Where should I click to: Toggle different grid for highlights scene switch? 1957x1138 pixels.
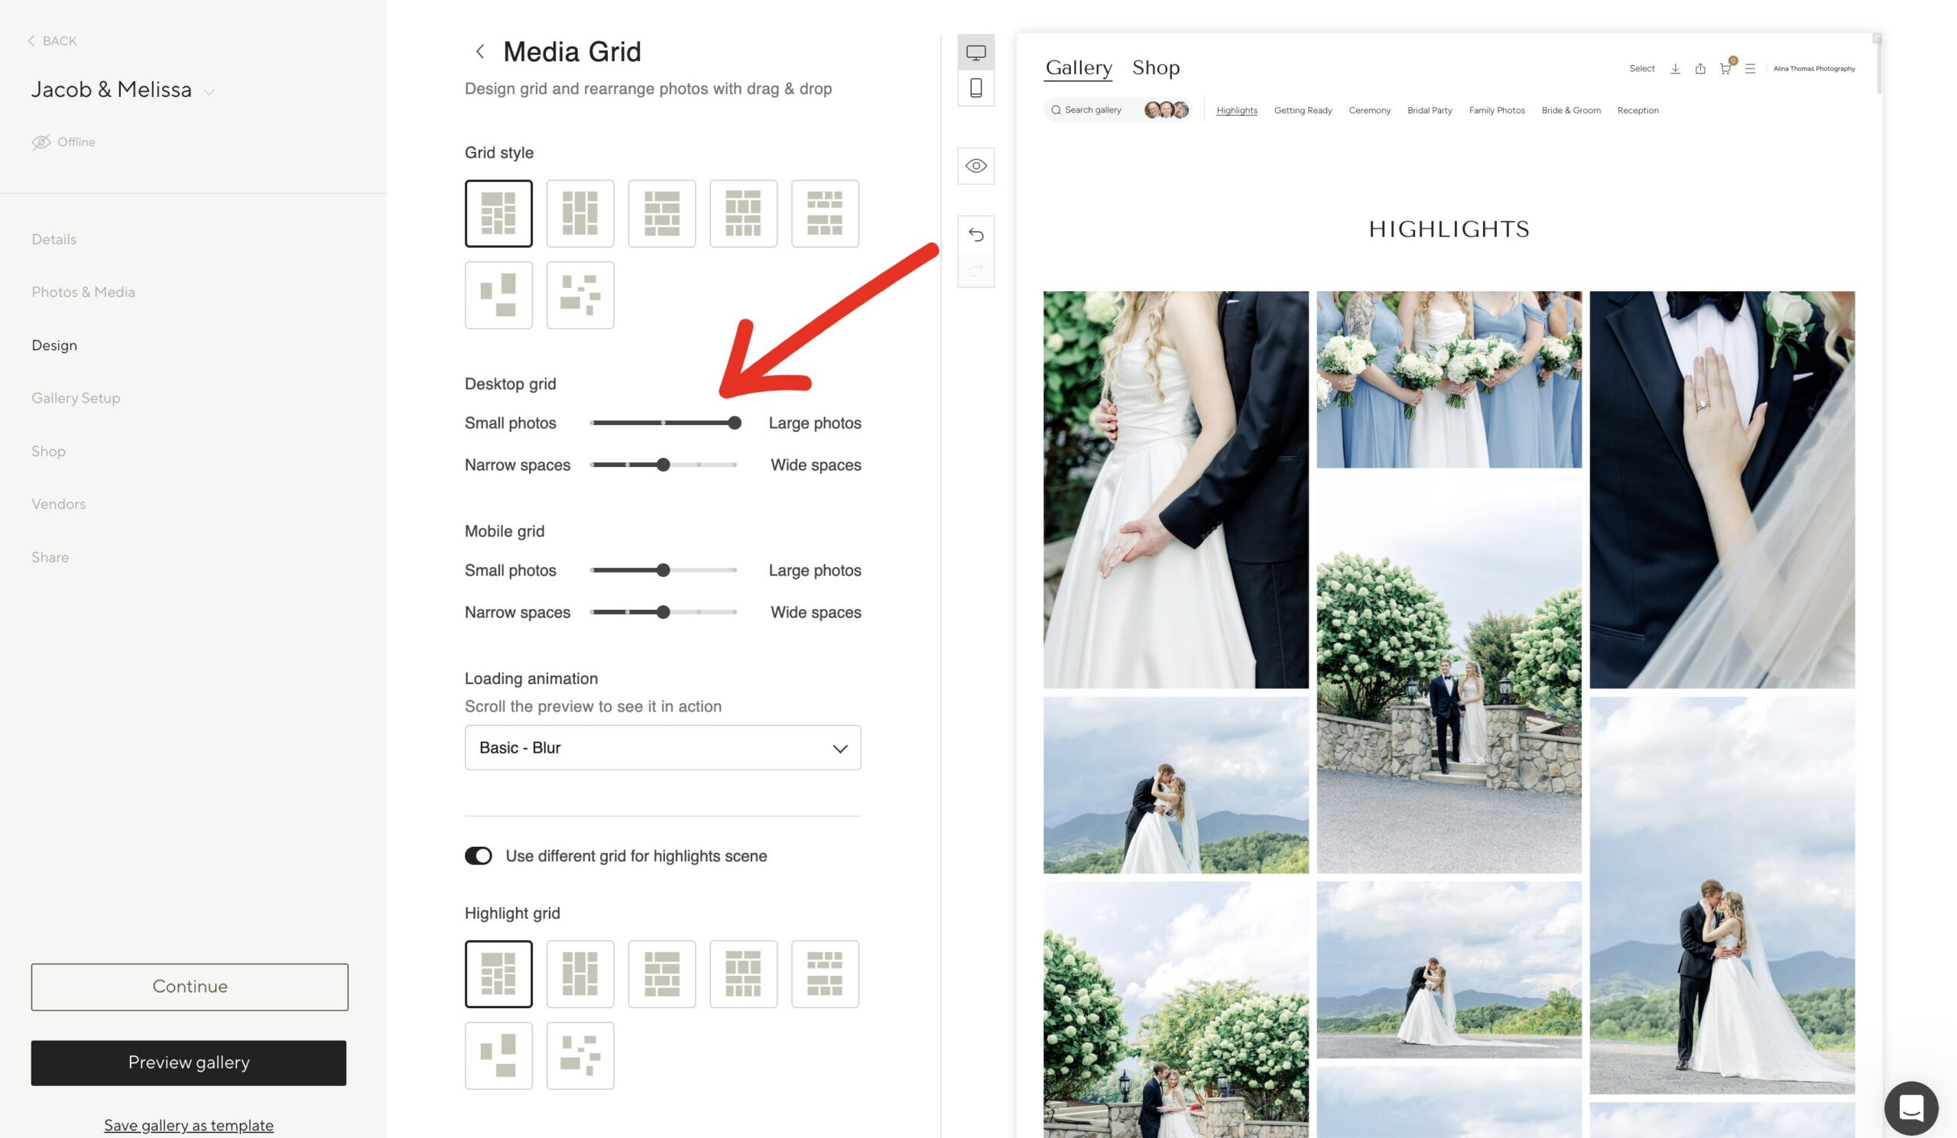(479, 855)
